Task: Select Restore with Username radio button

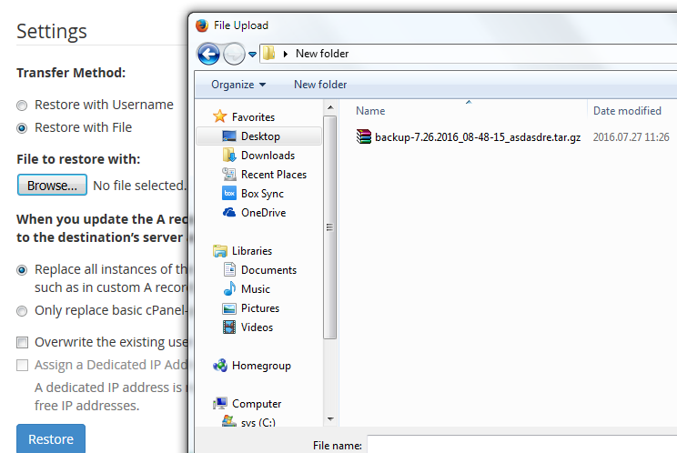Action: coord(22,106)
